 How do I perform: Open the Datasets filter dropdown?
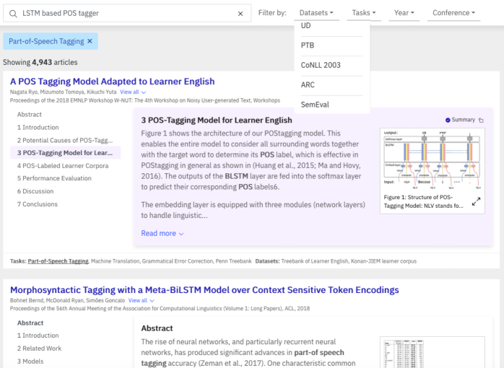point(316,13)
